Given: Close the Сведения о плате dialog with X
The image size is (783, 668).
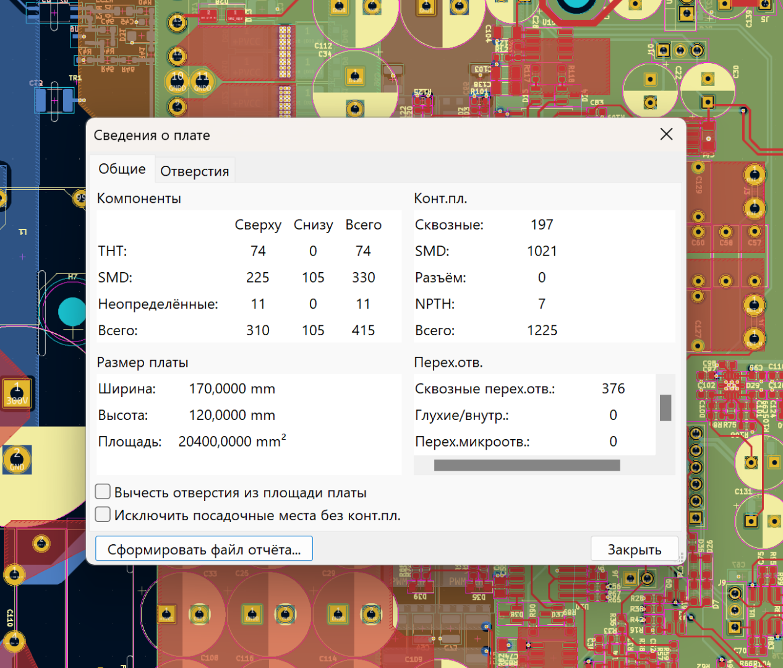Looking at the screenshot, I should 666,134.
